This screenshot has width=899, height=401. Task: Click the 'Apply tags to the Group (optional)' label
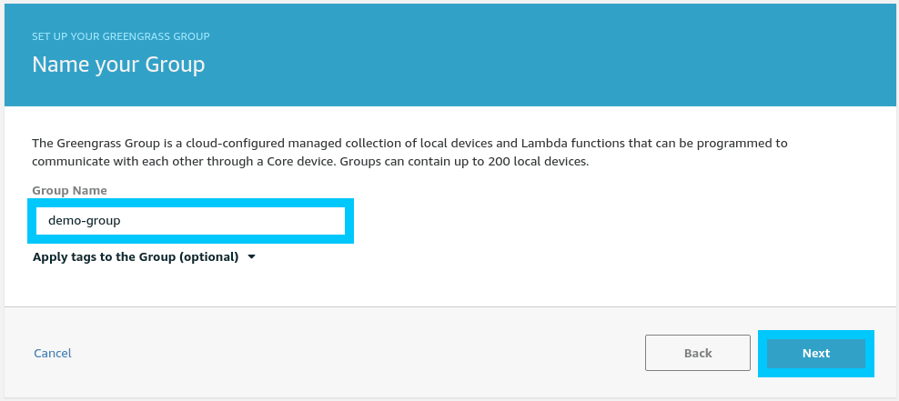135,257
